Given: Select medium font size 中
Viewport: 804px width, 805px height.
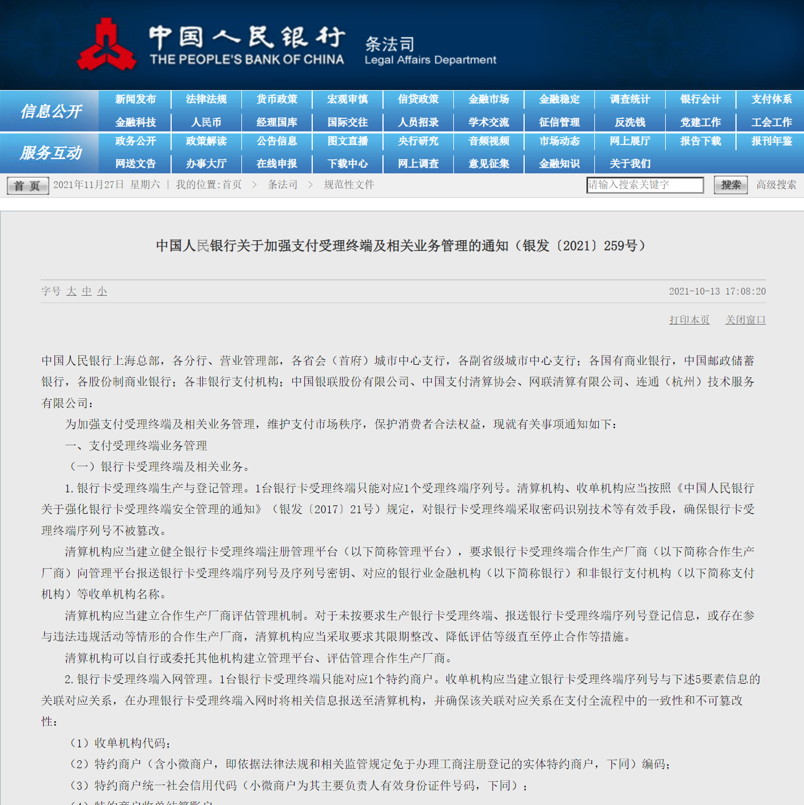Looking at the screenshot, I should click(x=87, y=291).
